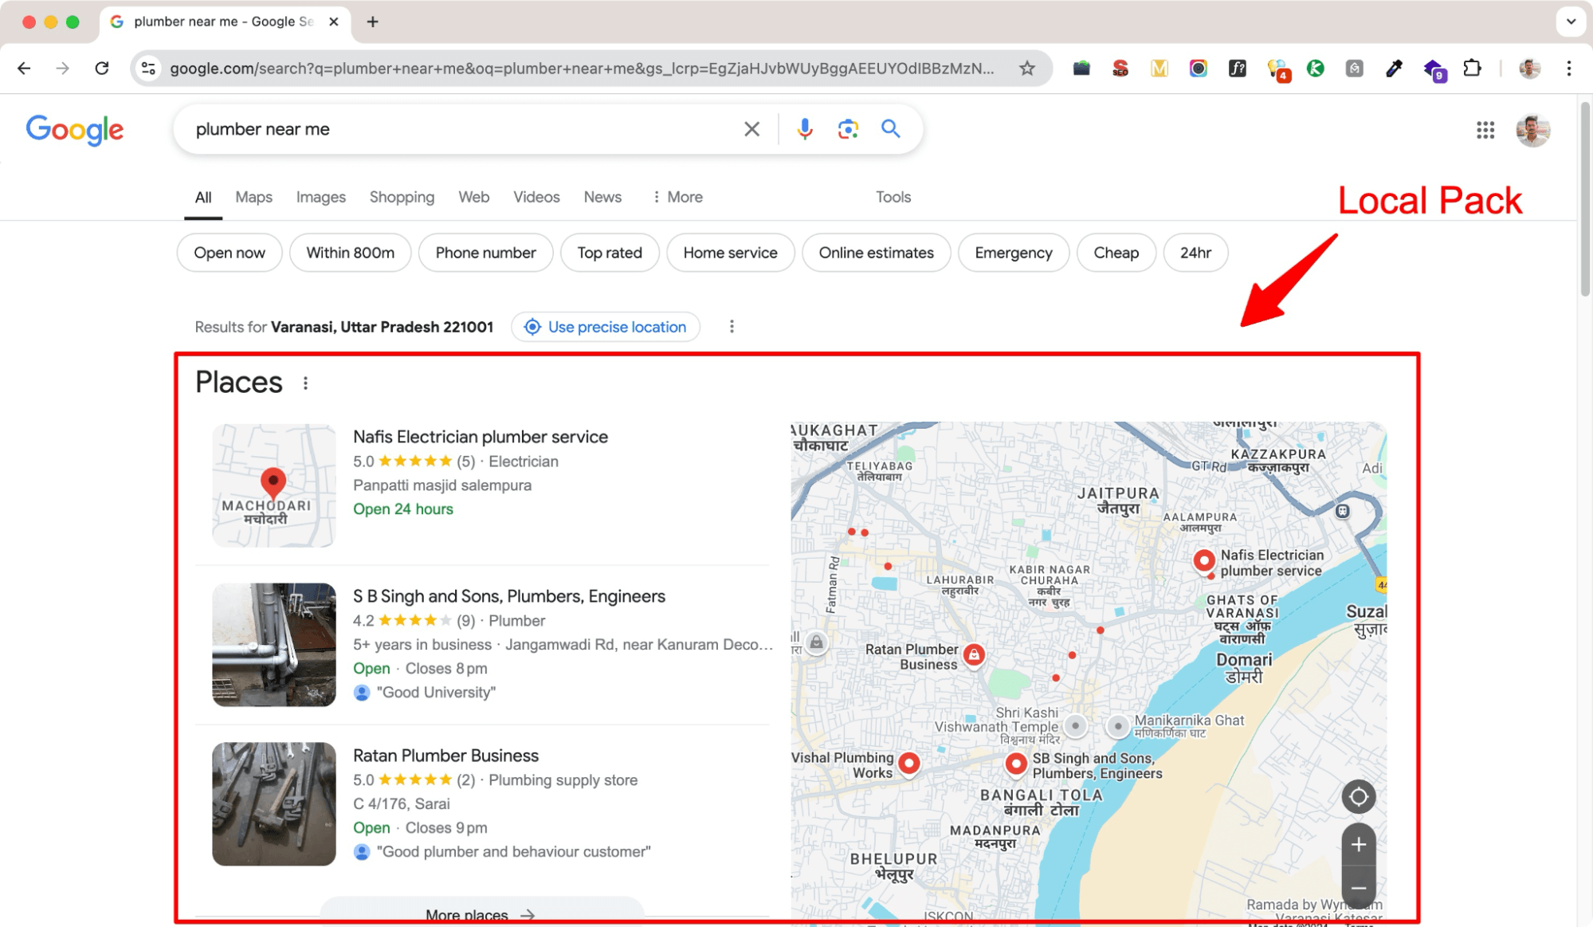Open Ratan Plumber tools photo thumbnail

click(x=273, y=804)
